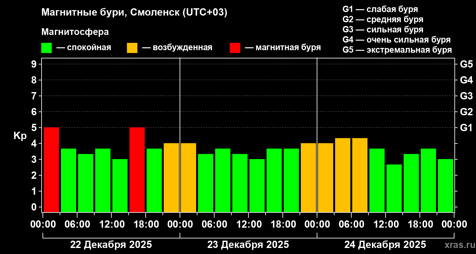This screenshot has width=476, height=254.
Task: Click the '— магнитная буря' legend label
Action: [283, 48]
